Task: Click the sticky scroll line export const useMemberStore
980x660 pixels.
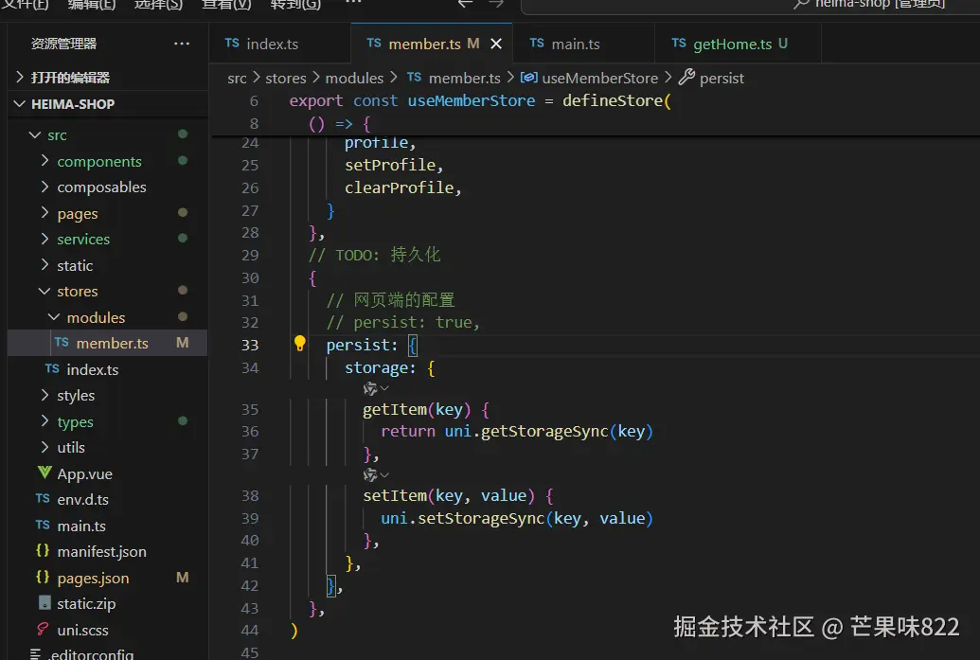Action: pos(480,100)
